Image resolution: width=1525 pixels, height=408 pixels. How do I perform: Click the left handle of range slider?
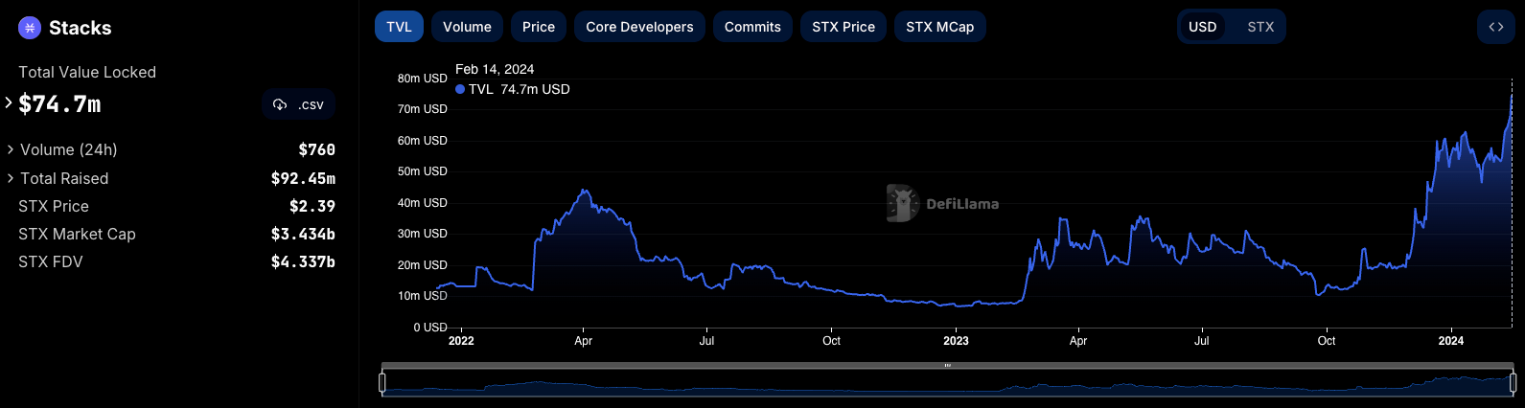point(382,383)
